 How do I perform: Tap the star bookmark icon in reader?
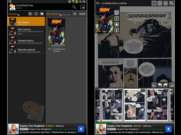tap(116, 24)
